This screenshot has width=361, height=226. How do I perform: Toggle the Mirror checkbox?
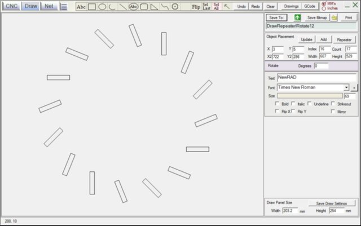[333, 112]
